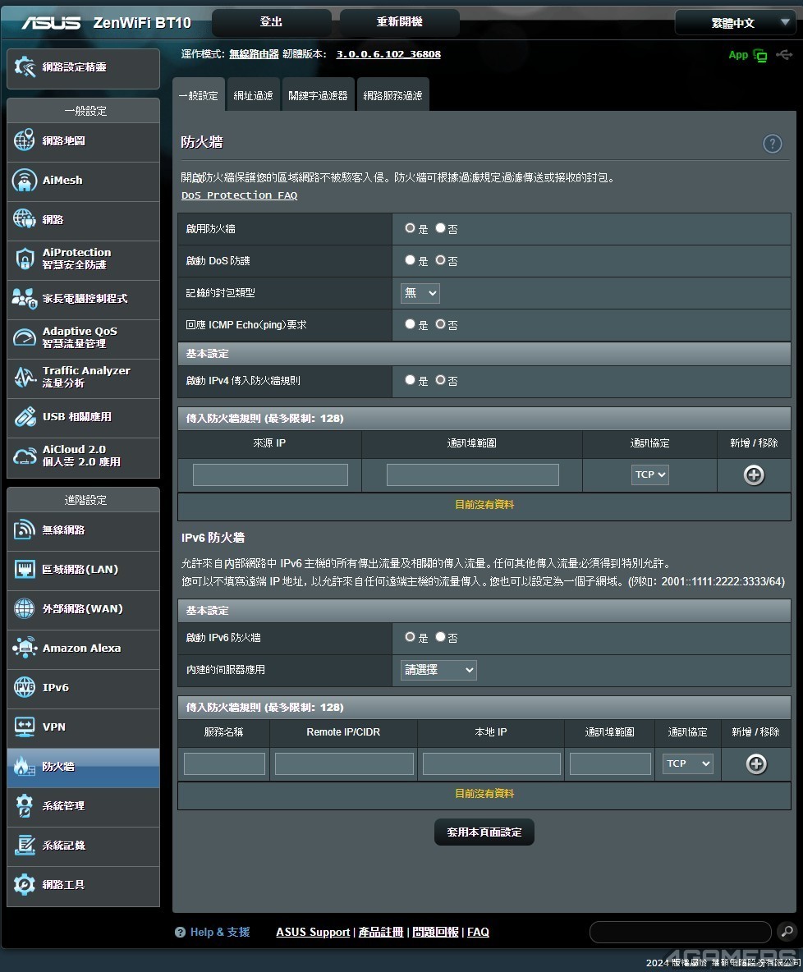The image size is (803, 972).
Task: Open 內建的伺服器應用 請選擇 dropdown
Action: [x=438, y=670]
